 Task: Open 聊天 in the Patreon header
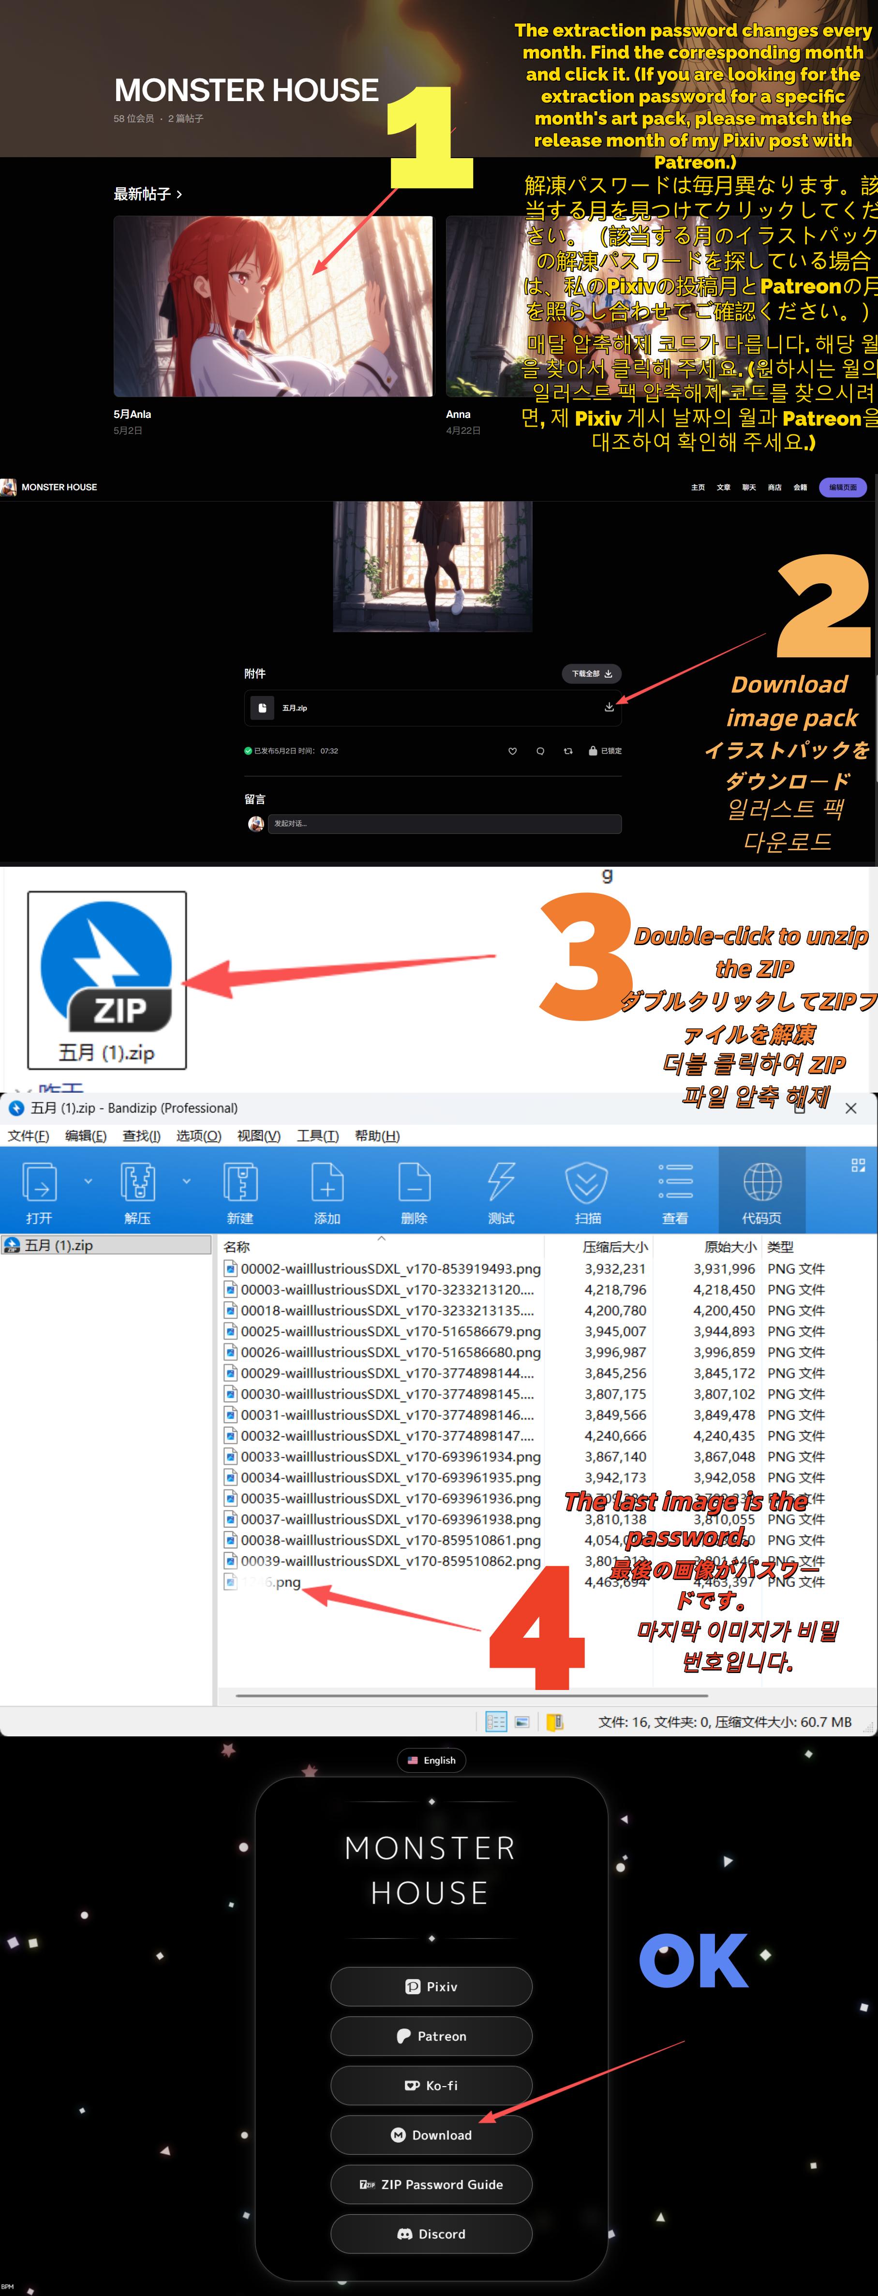pyautogui.click(x=749, y=488)
